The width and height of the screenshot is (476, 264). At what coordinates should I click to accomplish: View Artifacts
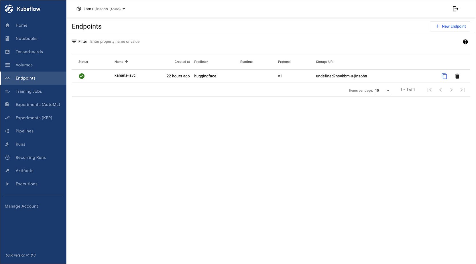(x=33, y=171)
